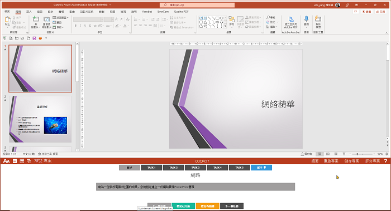The width and height of the screenshot is (391, 211).
Task: Open the Customize Quick Access Toolbar arrow
Action: pyautogui.click(x=46, y=38)
